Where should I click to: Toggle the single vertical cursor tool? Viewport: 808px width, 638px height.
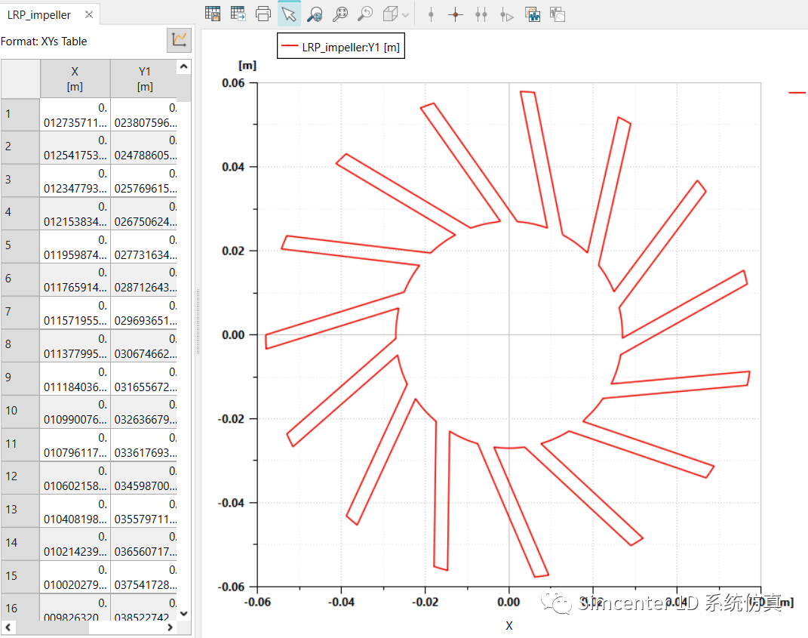tap(431, 14)
